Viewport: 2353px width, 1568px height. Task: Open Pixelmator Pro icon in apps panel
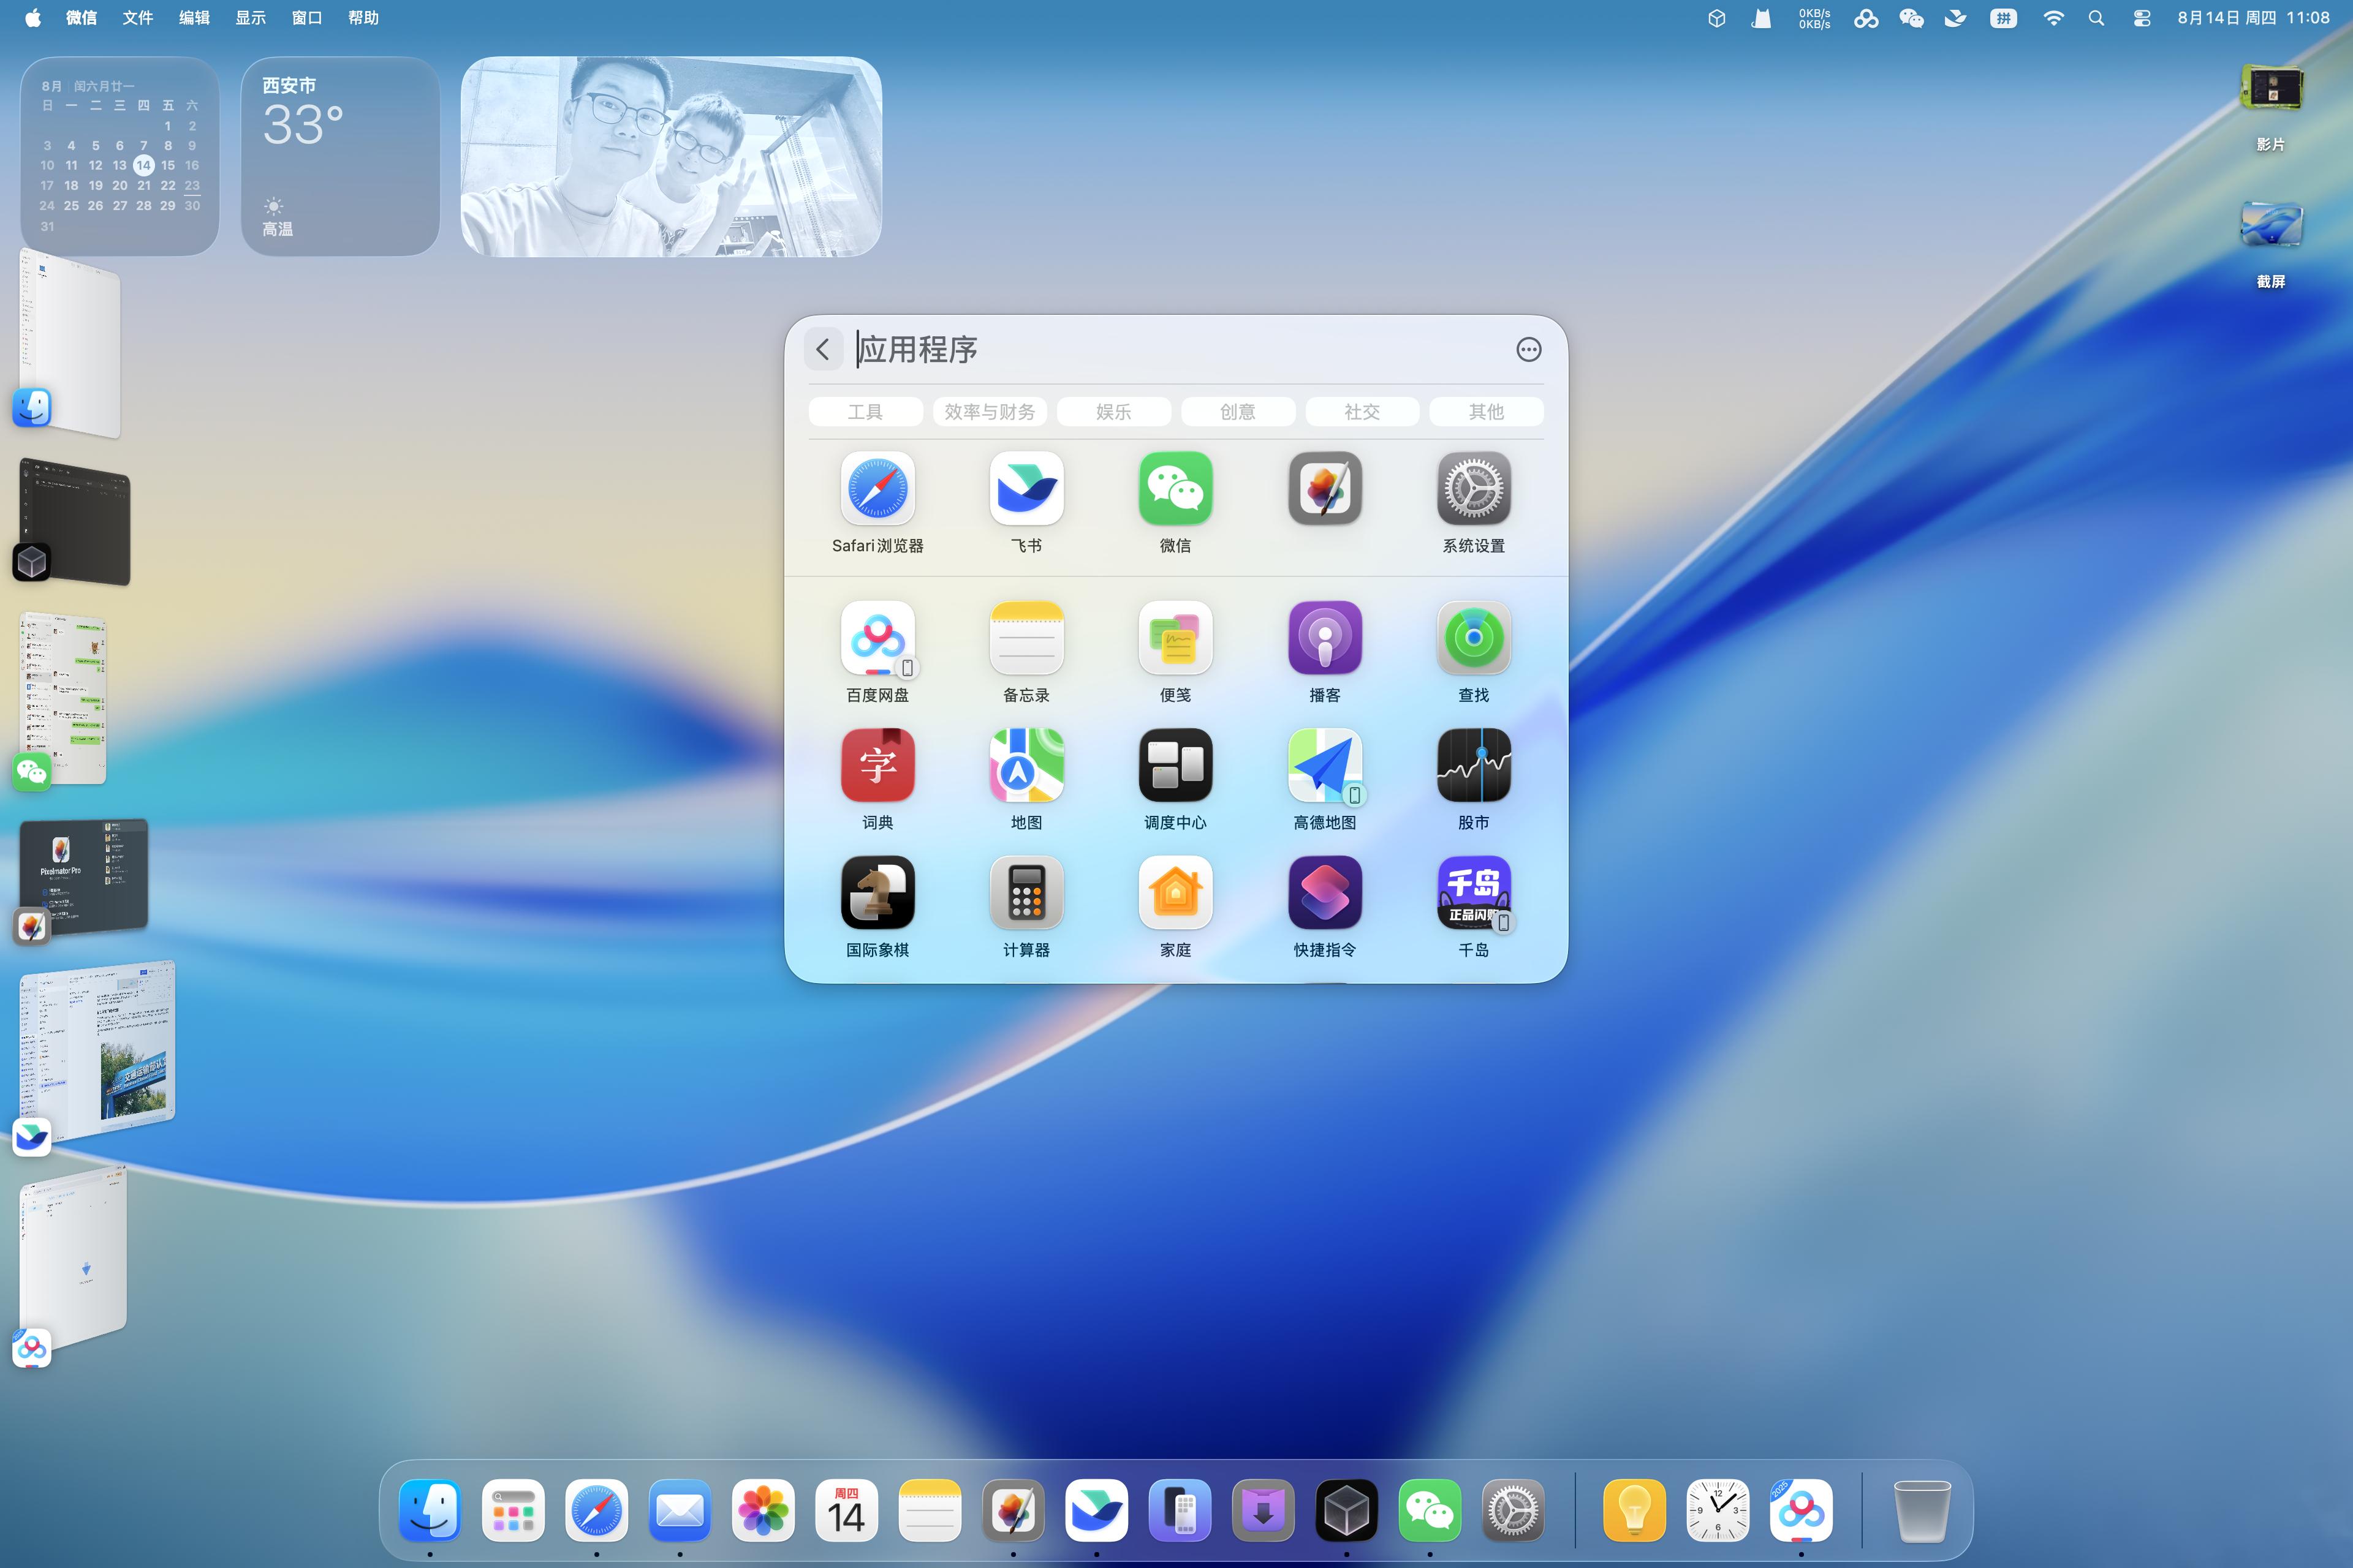tap(1325, 488)
